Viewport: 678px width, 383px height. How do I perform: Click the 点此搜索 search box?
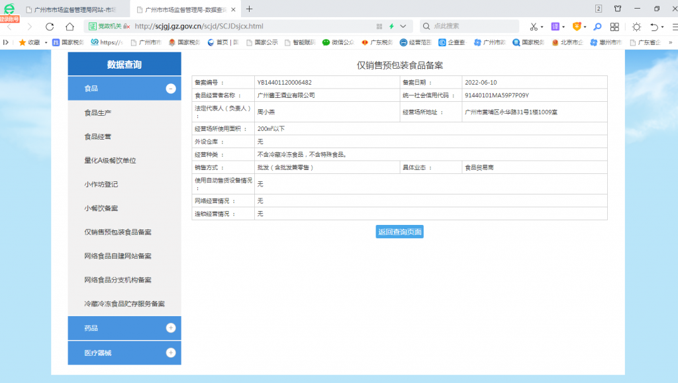[x=469, y=26]
